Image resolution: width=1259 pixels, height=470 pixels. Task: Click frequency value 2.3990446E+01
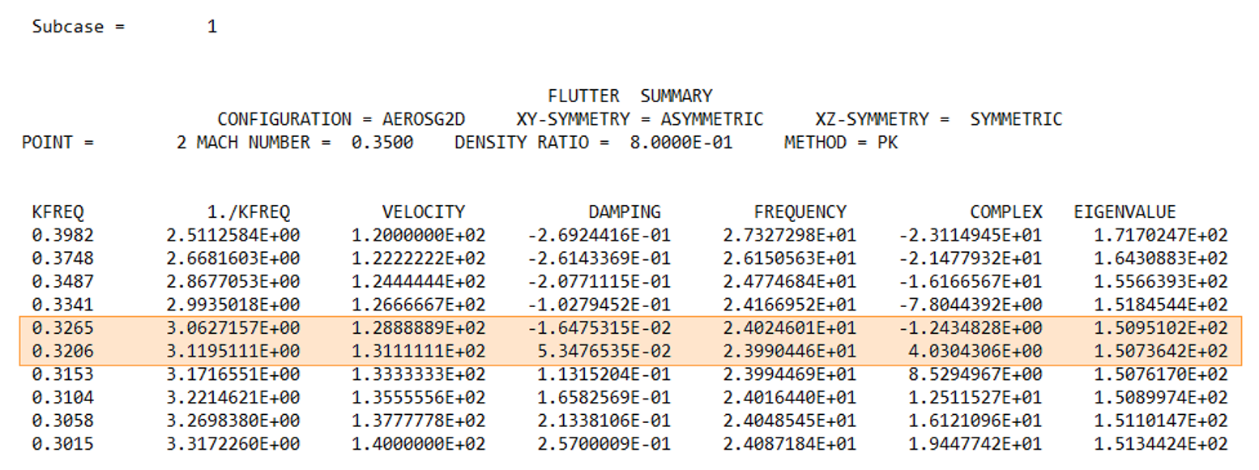[x=788, y=352]
